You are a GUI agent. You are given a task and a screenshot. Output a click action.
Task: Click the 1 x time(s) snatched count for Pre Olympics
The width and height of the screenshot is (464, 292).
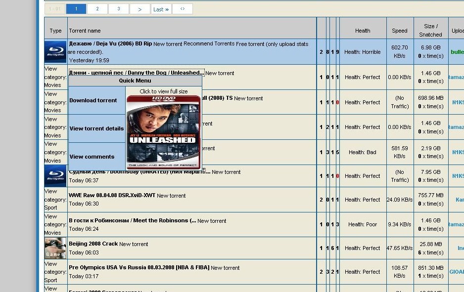(431, 276)
